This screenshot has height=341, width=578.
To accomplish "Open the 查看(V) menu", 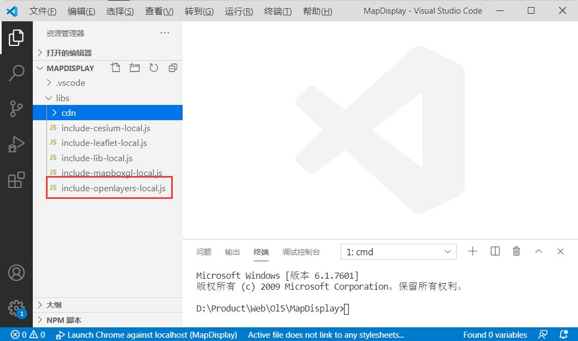I will (x=159, y=11).
